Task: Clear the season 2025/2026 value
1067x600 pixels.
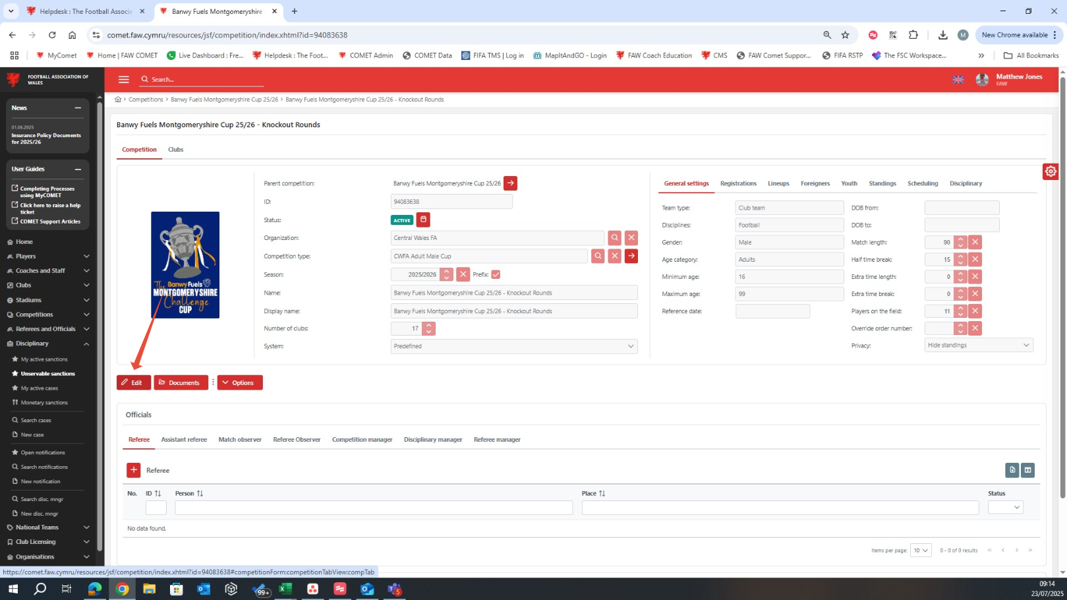Action: pyautogui.click(x=463, y=274)
